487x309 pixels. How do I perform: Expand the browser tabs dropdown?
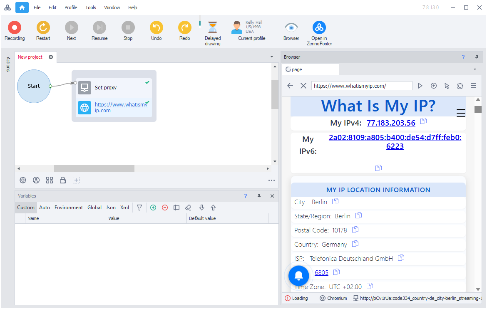tap(475, 69)
